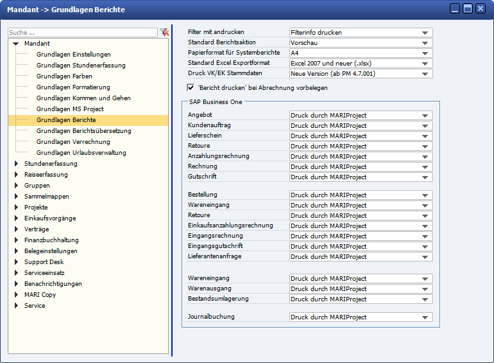This screenshot has height=363, width=494.
Task: Click the clear search filter icon
Action: pos(164,32)
